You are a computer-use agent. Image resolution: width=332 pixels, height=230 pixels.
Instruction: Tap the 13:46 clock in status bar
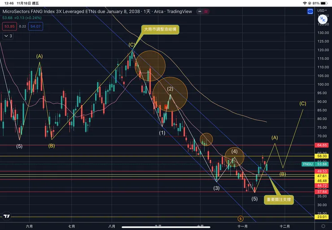pos(9,3)
